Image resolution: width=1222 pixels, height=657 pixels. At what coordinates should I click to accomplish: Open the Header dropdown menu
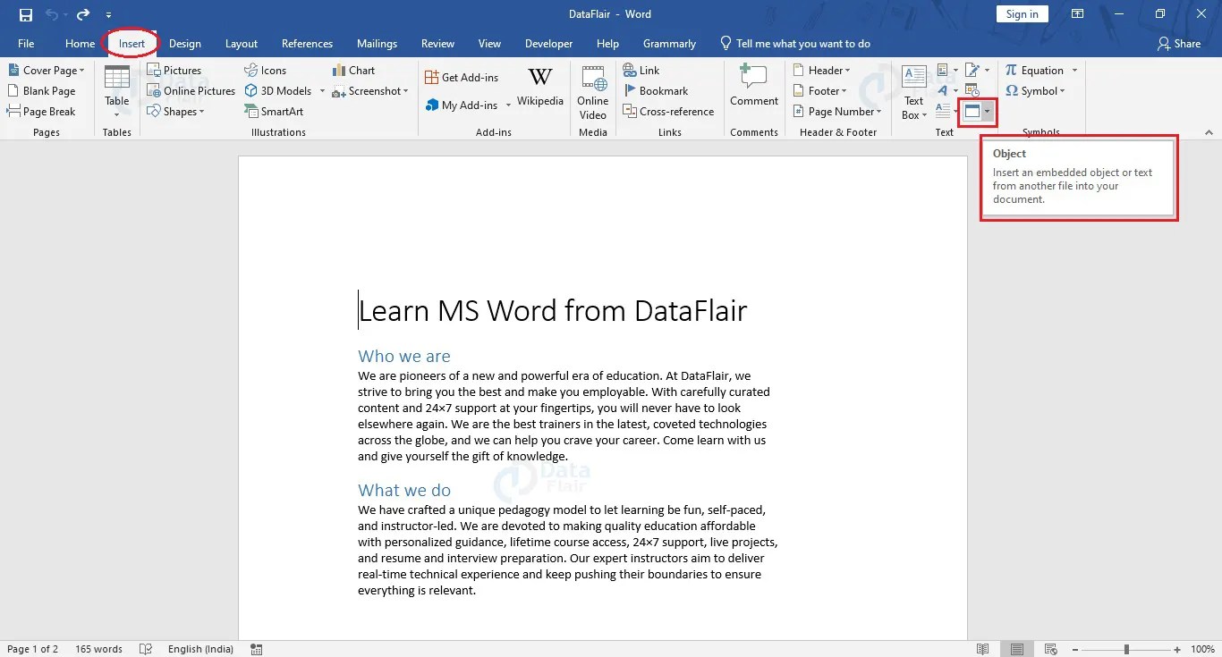(x=821, y=70)
